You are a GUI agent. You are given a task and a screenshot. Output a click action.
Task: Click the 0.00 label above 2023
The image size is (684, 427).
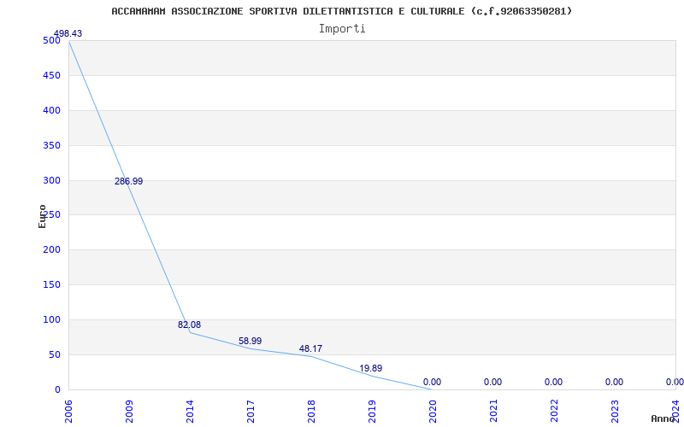(x=614, y=382)
